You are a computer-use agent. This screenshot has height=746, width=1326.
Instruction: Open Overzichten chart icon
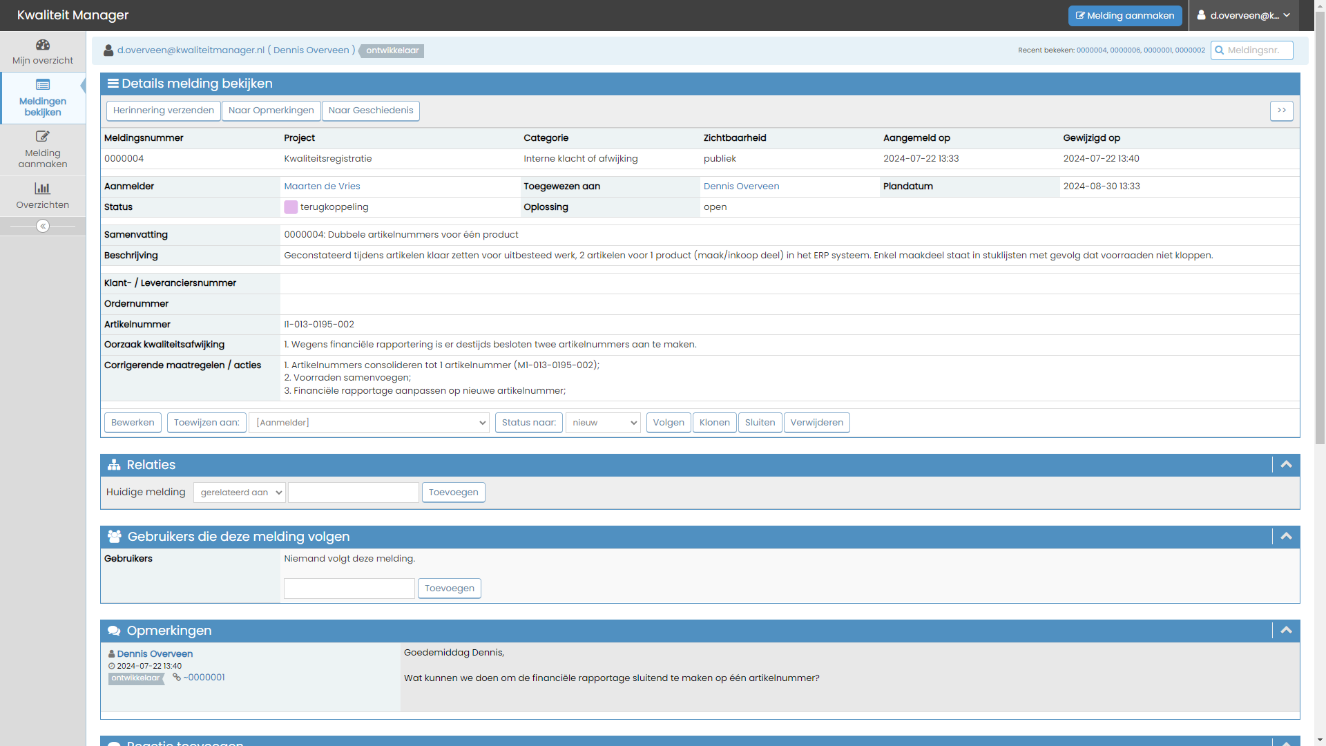coord(43,188)
